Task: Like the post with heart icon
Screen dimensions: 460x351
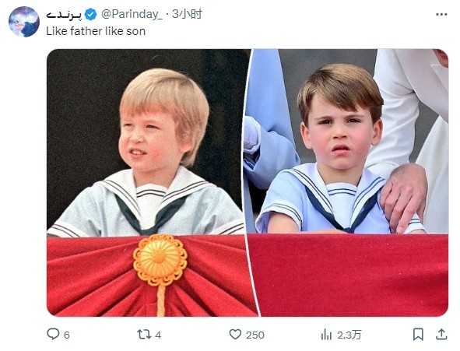Action: (x=235, y=335)
